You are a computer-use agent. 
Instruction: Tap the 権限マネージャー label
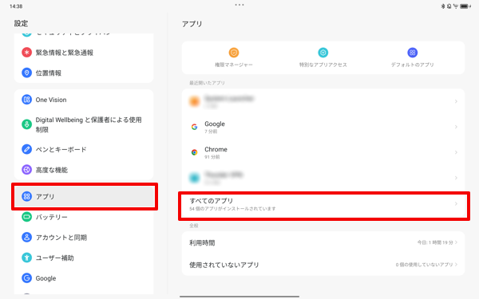click(234, 65)
